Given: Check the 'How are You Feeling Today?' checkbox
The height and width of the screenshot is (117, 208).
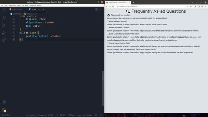Looking at the screenshot, I should tap(108, 43).
